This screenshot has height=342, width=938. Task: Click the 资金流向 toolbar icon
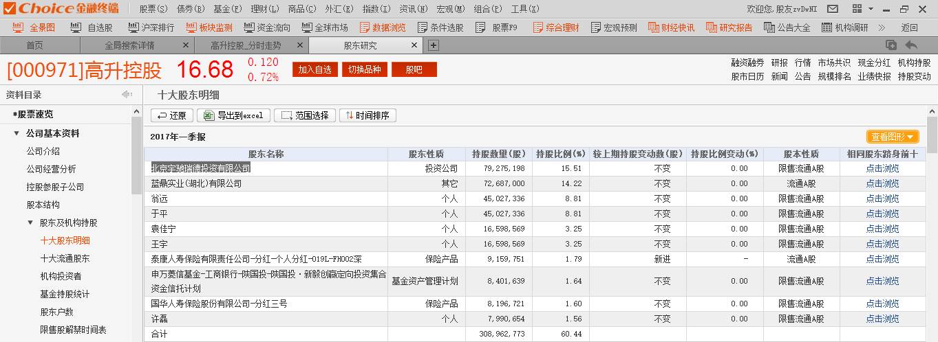[266, 28]
